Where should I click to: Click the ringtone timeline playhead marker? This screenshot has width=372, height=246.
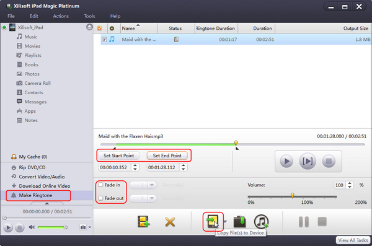click(236, 143)
